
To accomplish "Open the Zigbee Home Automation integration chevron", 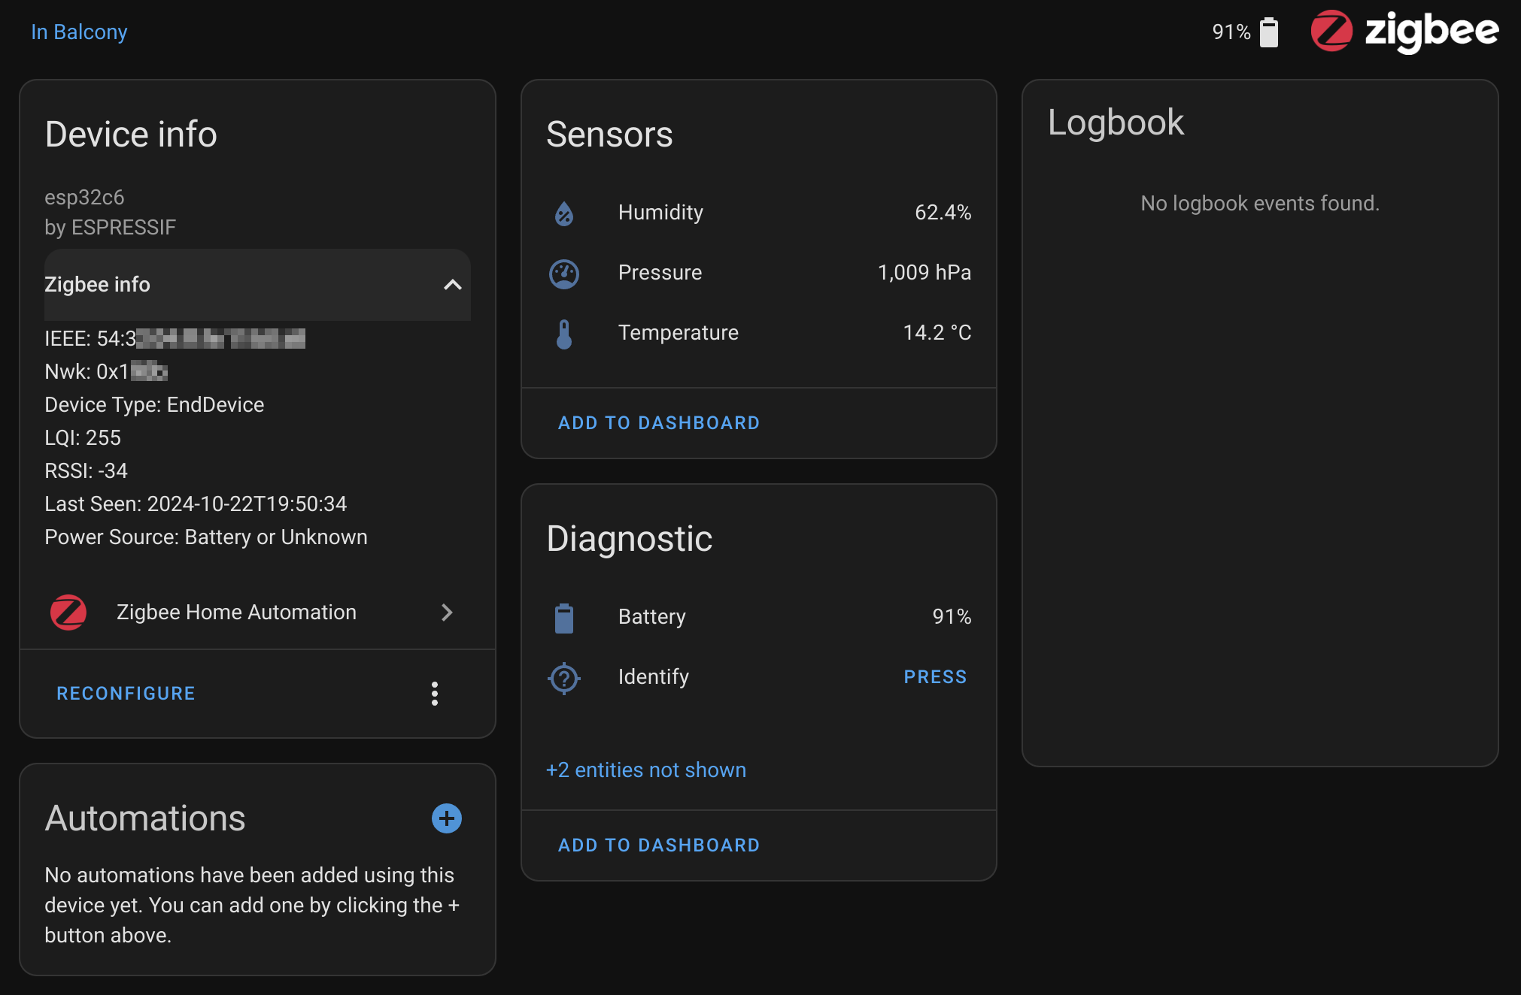I will pos(447,612).
